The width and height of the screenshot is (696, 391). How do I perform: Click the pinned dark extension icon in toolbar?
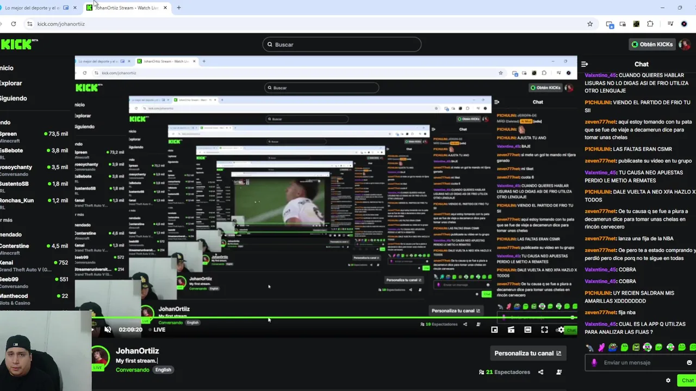636,24
